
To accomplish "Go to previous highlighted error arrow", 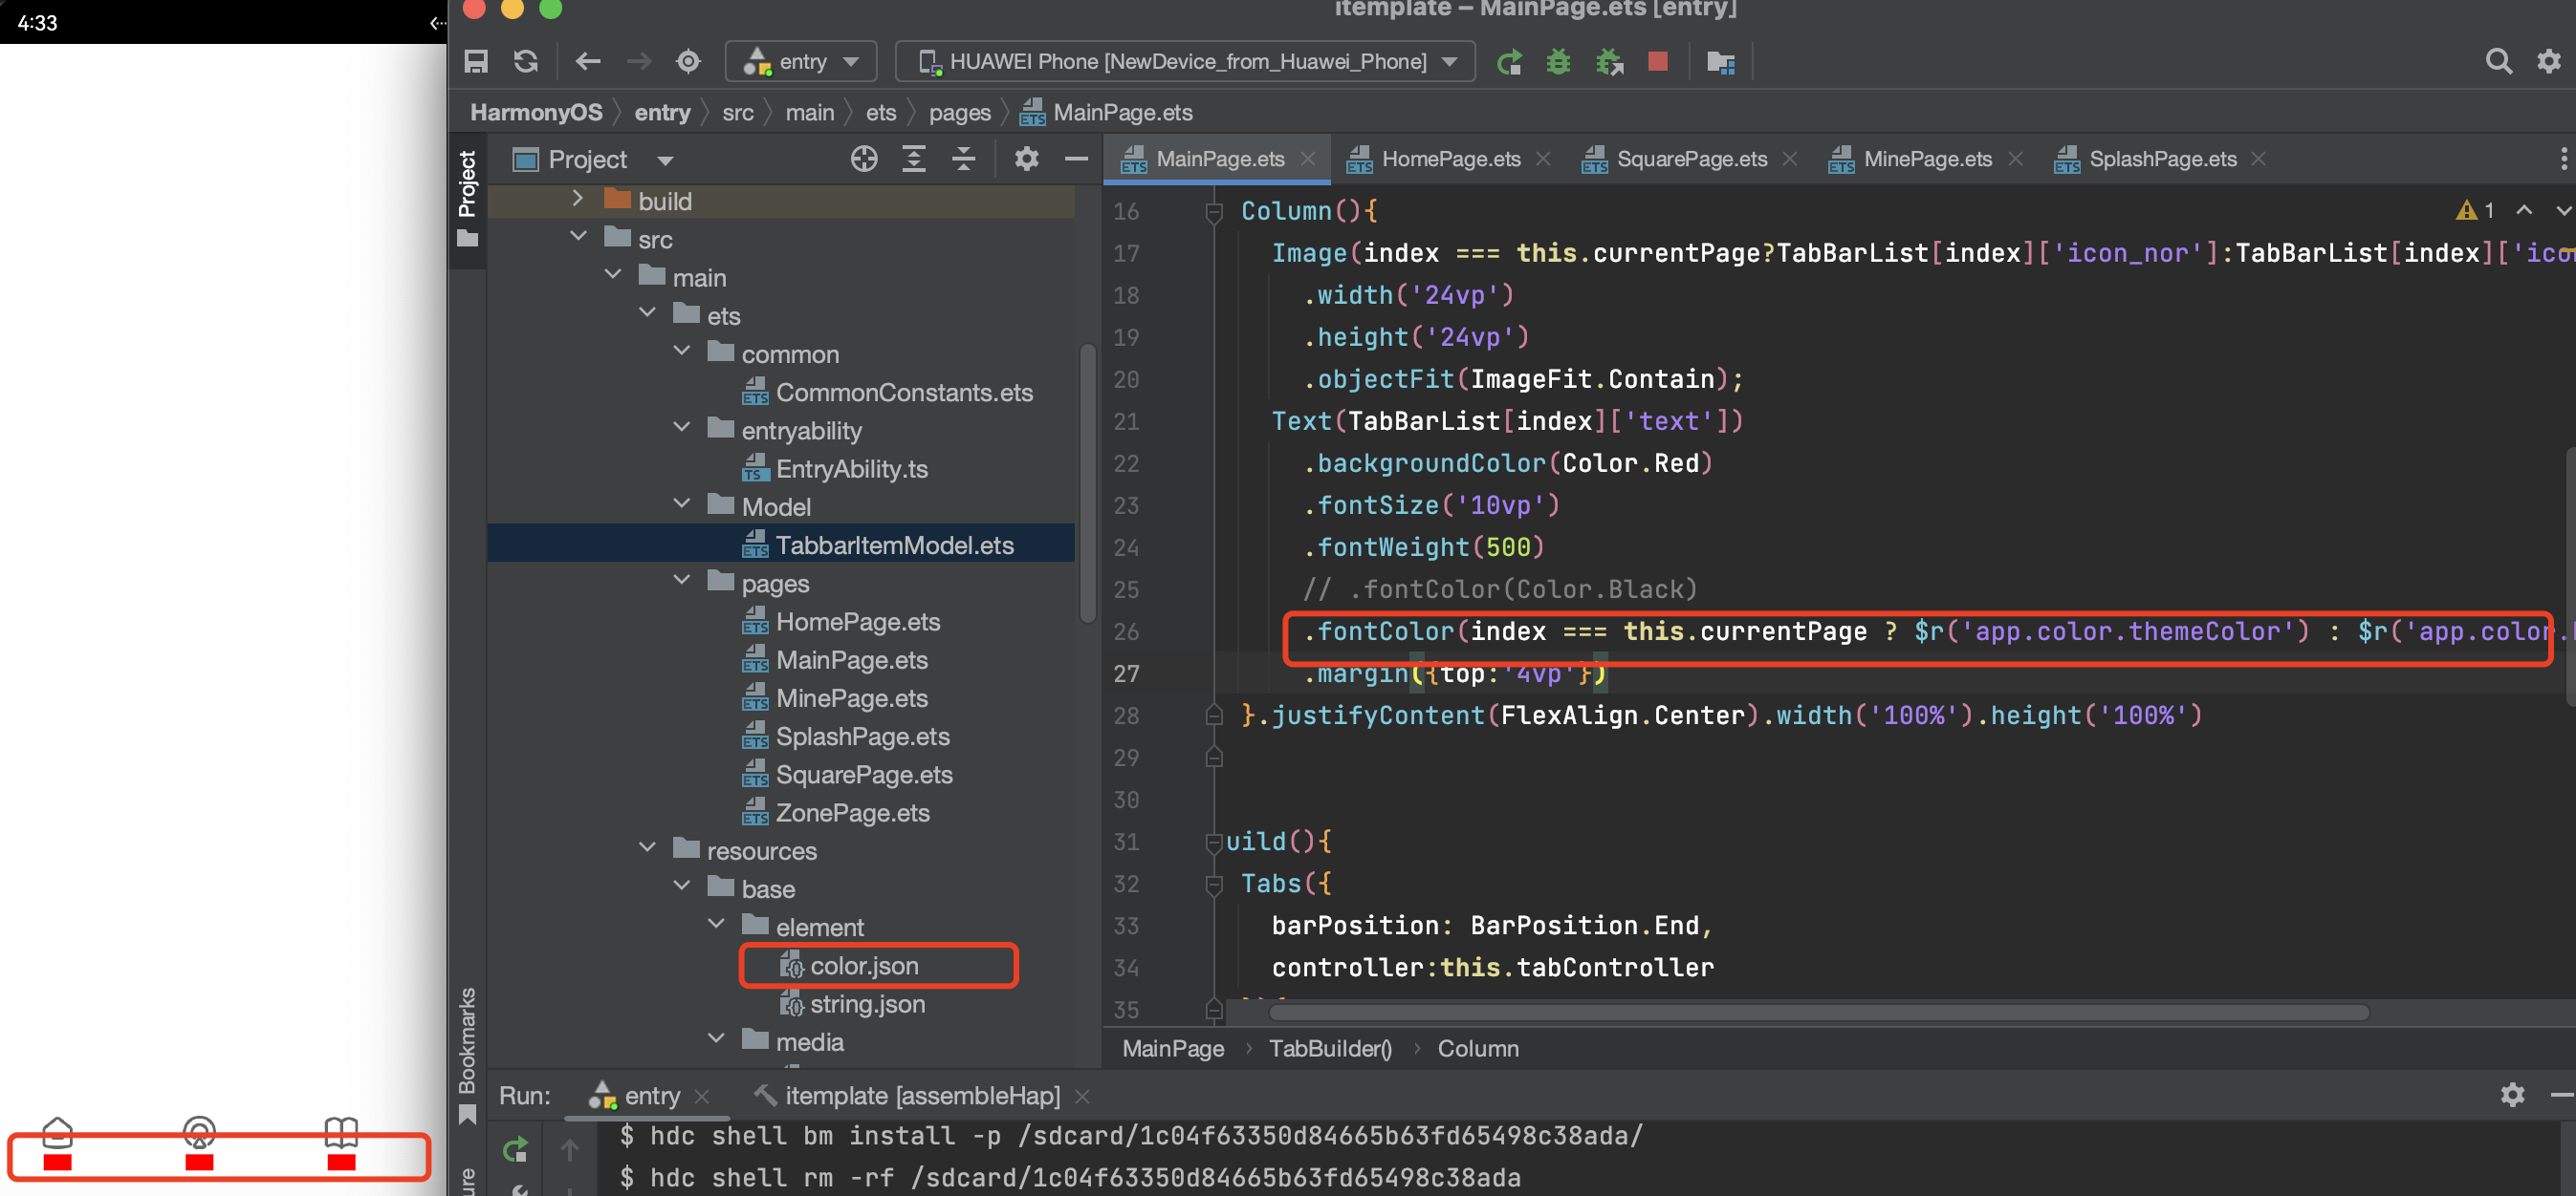I will (2524, 211).
